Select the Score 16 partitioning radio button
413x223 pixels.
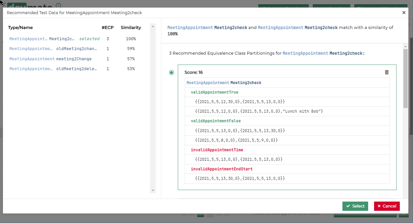coord(172,72)
